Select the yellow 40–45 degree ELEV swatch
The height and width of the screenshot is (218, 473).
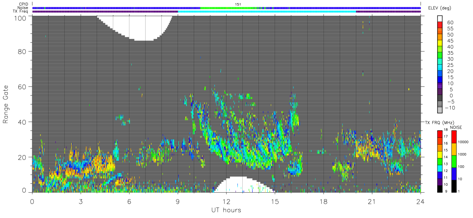[441, 44]
